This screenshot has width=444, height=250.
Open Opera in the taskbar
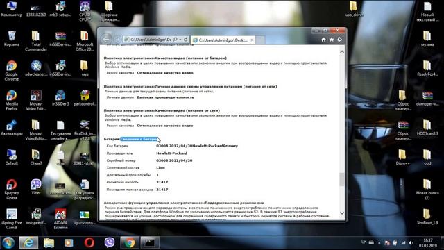[89, 243]
